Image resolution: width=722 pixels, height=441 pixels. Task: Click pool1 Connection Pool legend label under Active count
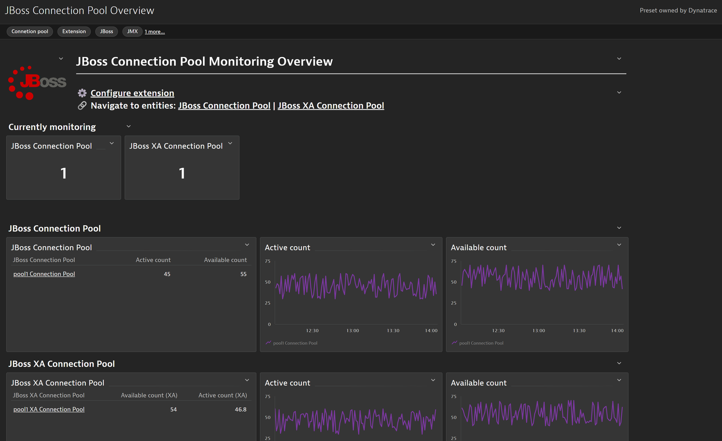coord(295,343)
